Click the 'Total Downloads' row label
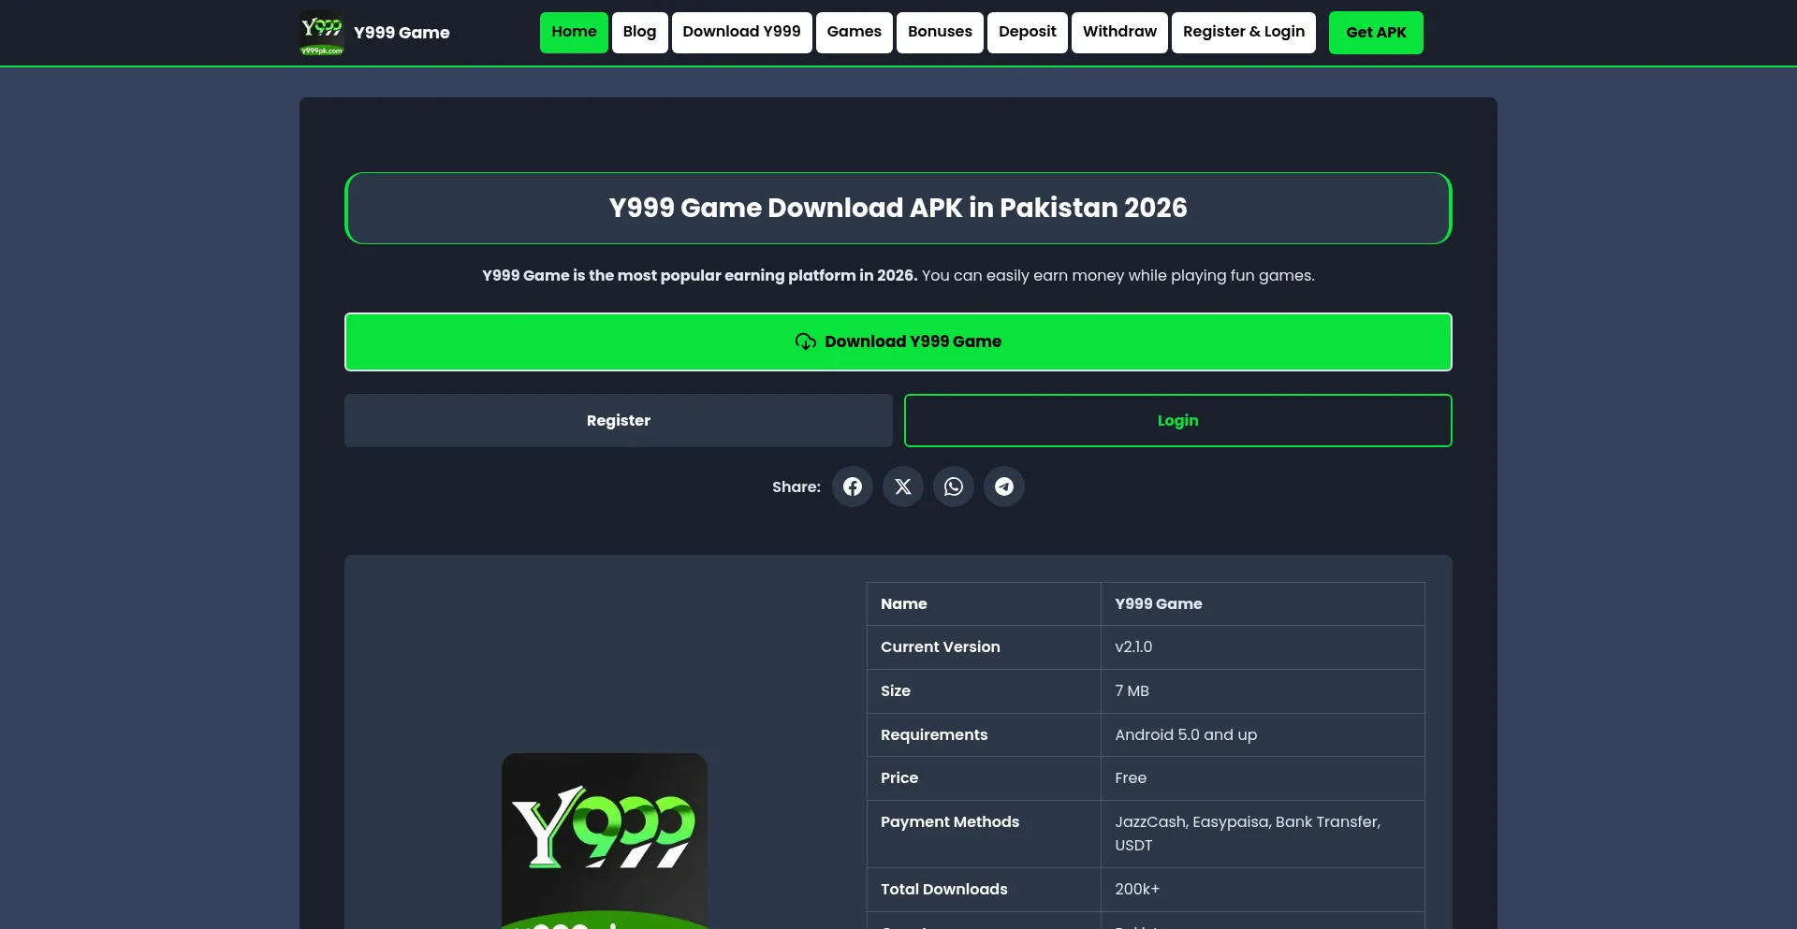The height and width of the screenshot is (929, 1797). (x=944, y=890)
